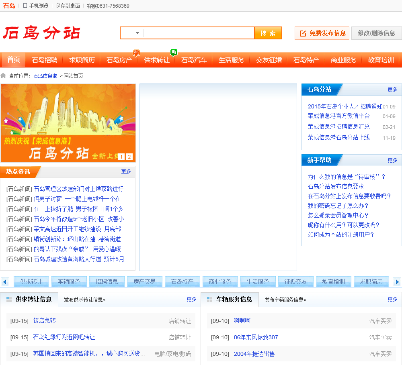The width and height of the screenshot is (402, 365).
Task: Open listing 韩国捎回来的高端智能机
Action: pyautogui.click(x=89, y=354)
